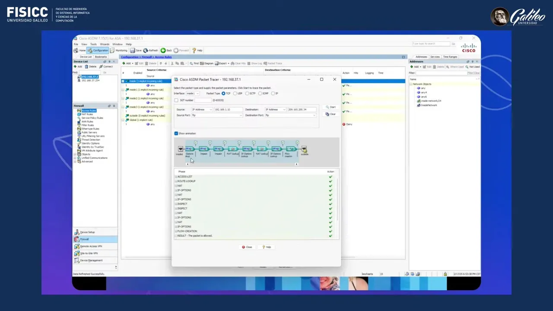Click the Device Setup navigation button
The height and width of the screenshot is (311, 553).
[95, 232]
